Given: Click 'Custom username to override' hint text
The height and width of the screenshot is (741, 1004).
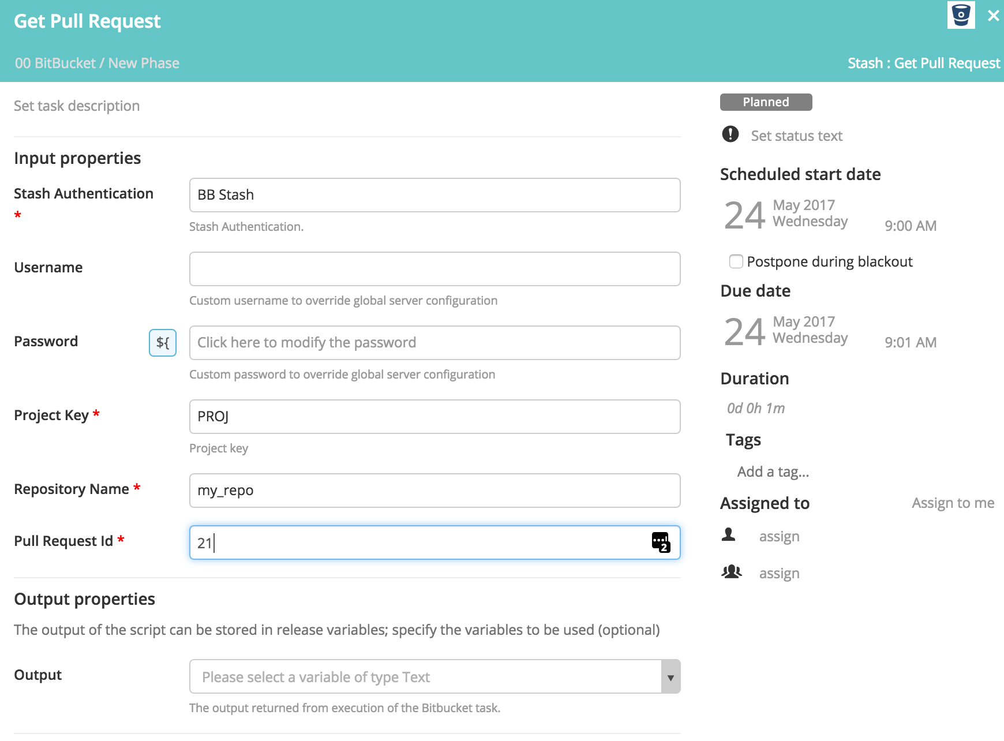Looking at the screenshot, I should tap(343, 301).
